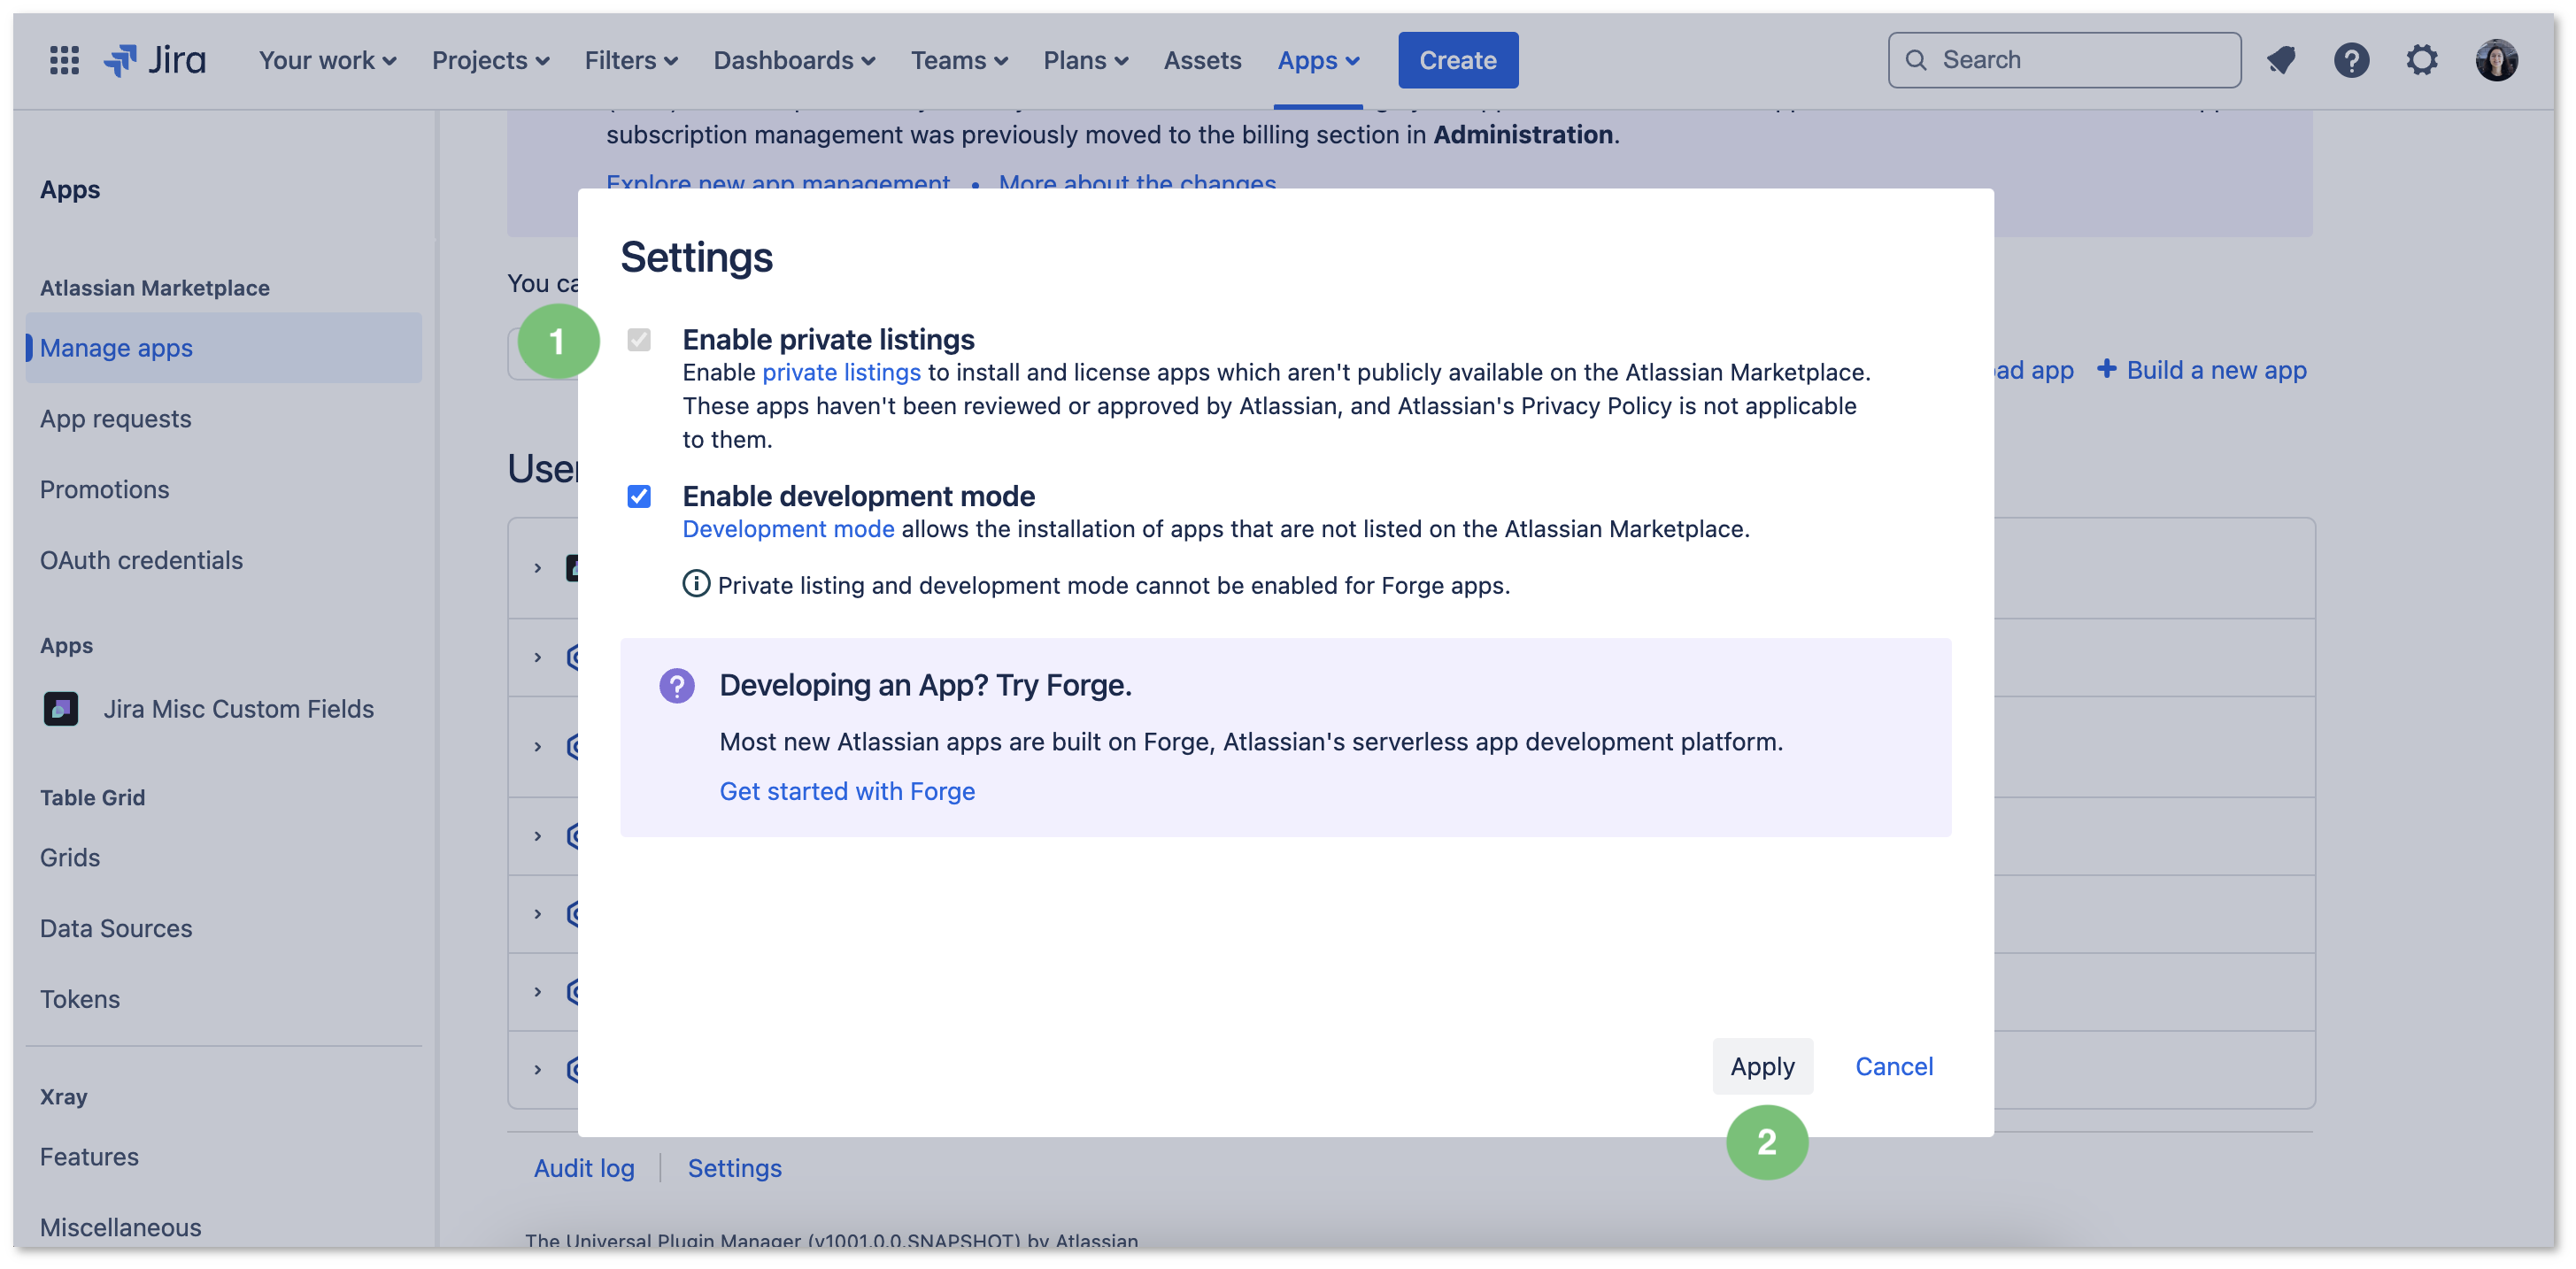Click the Jira logo
The image size is (2576, 1269).
pyautogui.click(x=155, y=60)
